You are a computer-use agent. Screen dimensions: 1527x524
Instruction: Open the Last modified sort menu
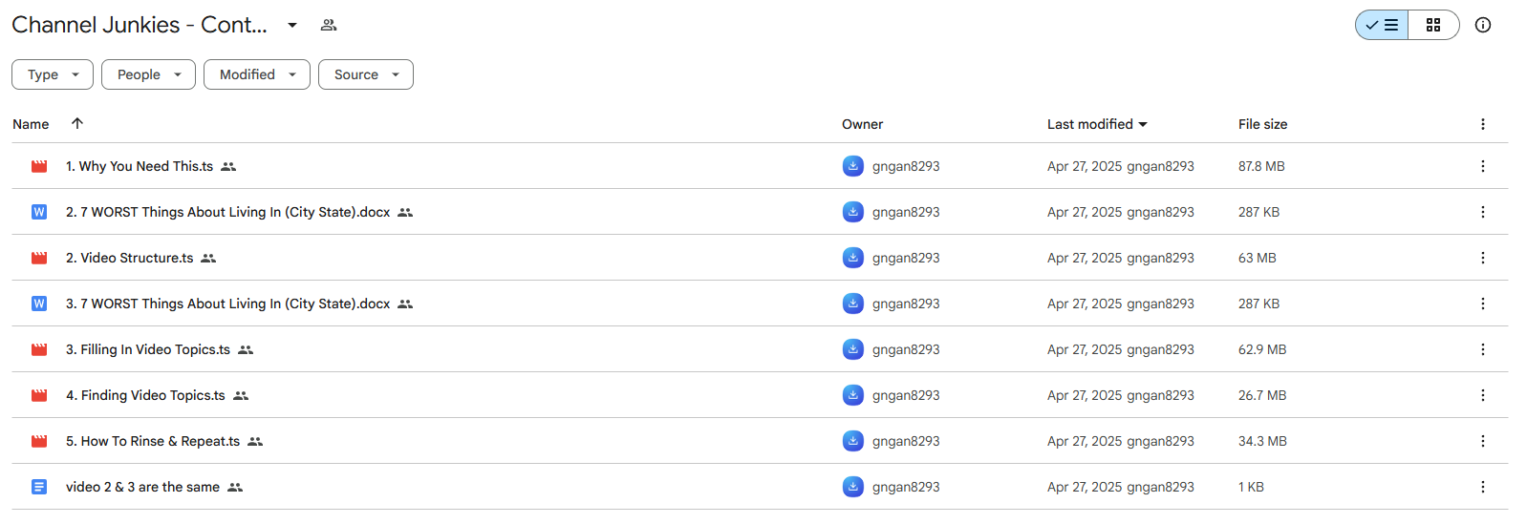pyautogui.click(x=1097, y=124)
